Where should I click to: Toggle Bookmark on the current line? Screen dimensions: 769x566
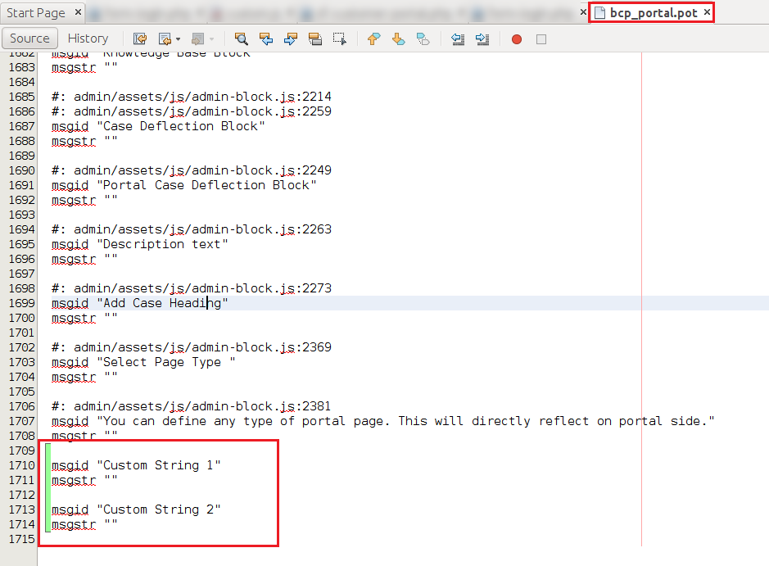click(423, 38)
